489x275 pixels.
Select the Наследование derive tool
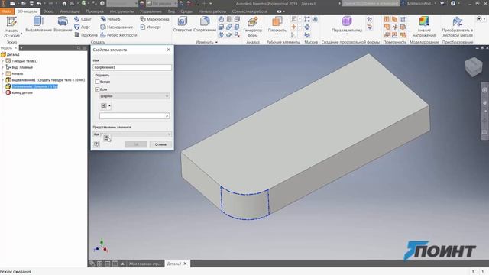[117, 27]
